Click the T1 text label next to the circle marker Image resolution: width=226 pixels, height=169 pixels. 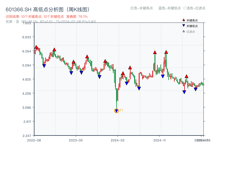coord(121,111)
